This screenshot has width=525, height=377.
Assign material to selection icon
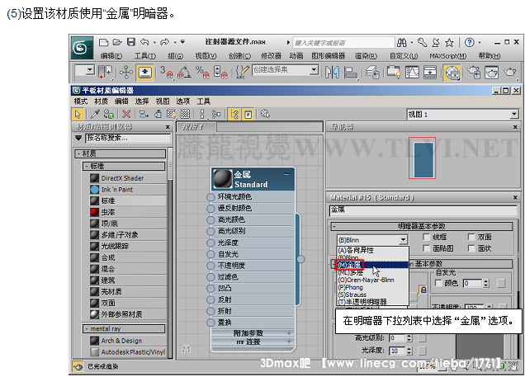point(108,115)
